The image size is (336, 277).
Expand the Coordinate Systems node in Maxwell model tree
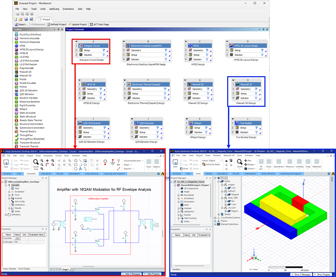coord(215,218)
